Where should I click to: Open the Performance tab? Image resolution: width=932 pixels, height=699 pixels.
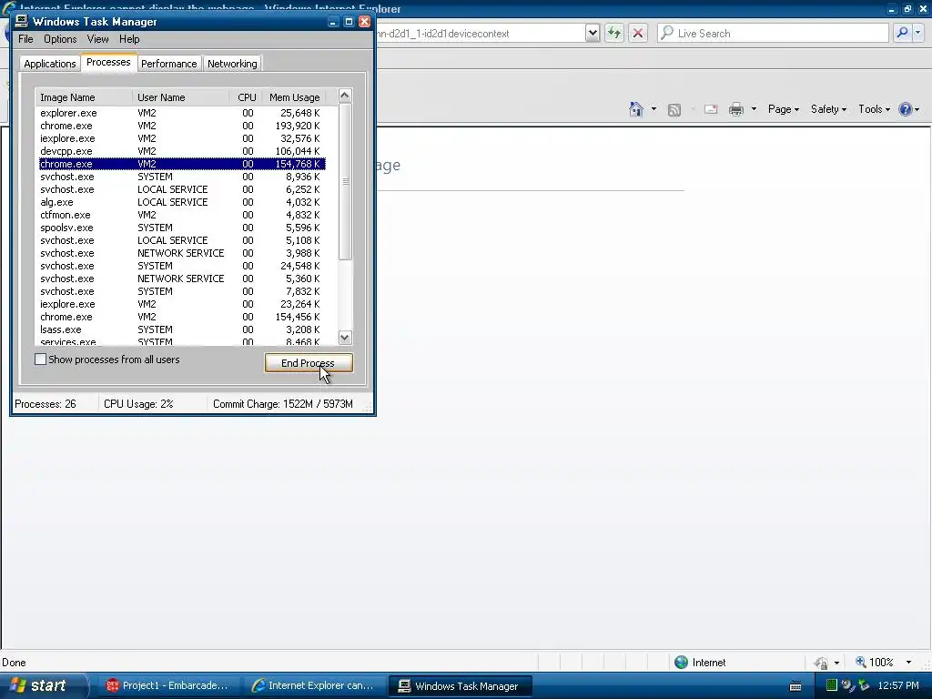point(168,64)
